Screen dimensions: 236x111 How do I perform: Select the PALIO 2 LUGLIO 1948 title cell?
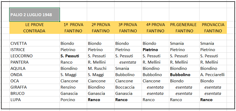[34, 15]
